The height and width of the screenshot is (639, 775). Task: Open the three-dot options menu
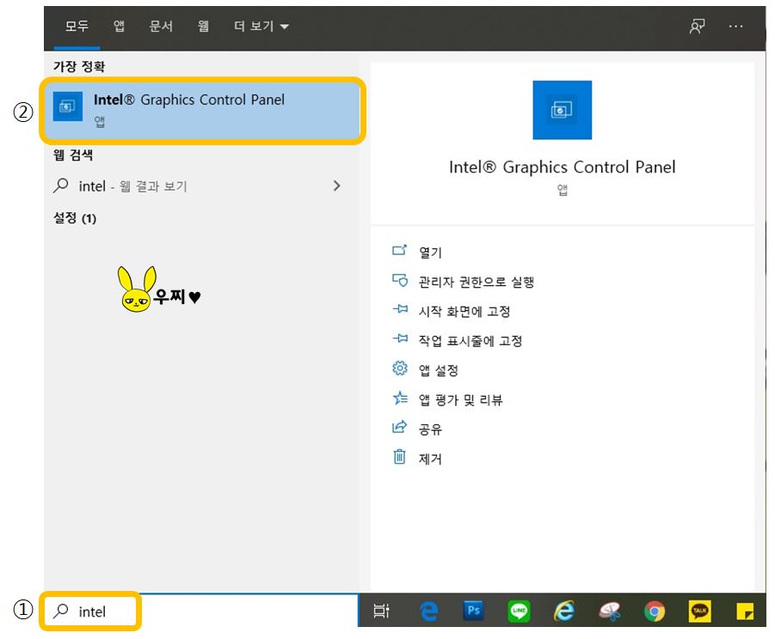pyautogui.click(x=735, y=26)
